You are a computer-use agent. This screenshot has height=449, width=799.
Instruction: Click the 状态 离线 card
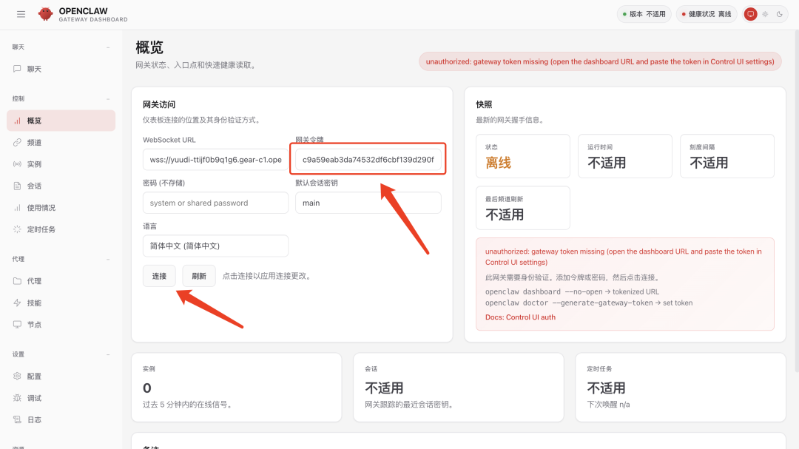coord(523,156)
